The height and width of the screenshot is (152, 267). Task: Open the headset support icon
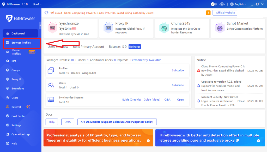point(222,4)
